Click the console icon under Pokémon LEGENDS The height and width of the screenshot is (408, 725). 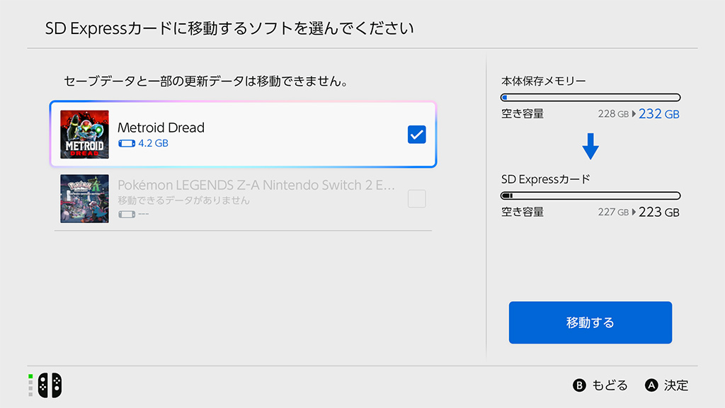pos(125,214)
